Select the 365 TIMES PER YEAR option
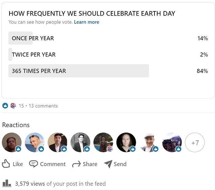The width and height of the screenshot is (215, 190). tap(39, 71)
